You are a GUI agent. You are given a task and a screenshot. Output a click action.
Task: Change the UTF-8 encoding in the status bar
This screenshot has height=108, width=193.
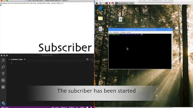coord(71,107)
